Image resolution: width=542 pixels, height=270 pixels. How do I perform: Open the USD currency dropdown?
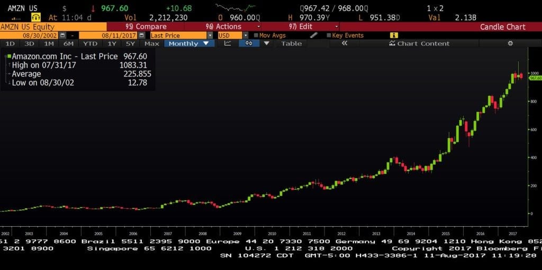pyautogui.click(x=246, y=35)
